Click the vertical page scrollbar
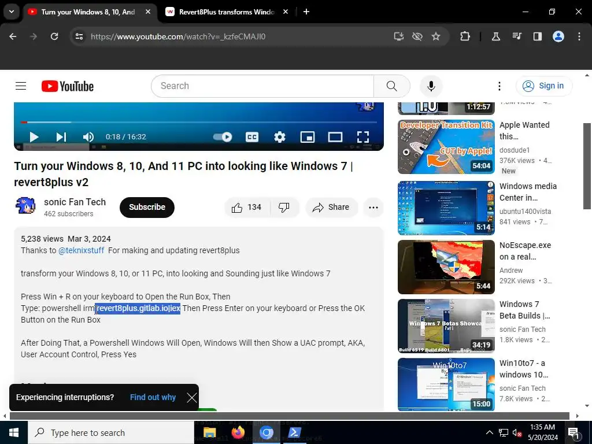Viewport: 592px width, 444px height. pos(587,166)
